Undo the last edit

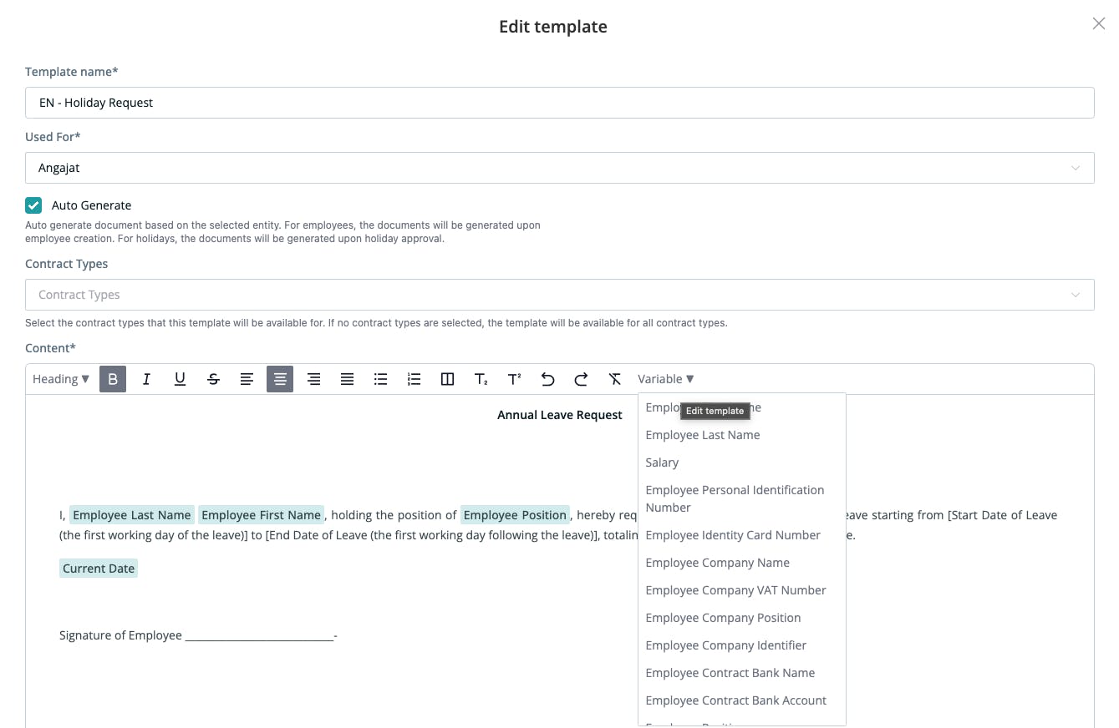pyautogui.click(x=547, y=379)
